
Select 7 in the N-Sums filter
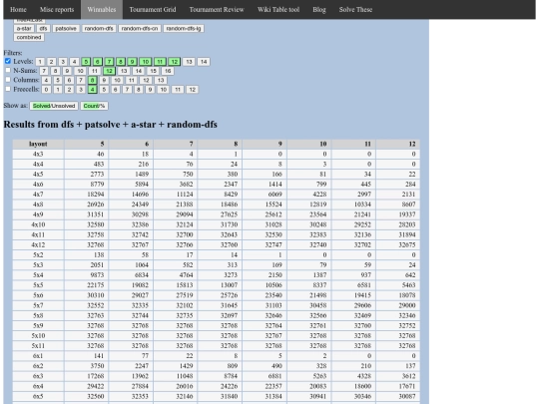click(x=44, y=71)
